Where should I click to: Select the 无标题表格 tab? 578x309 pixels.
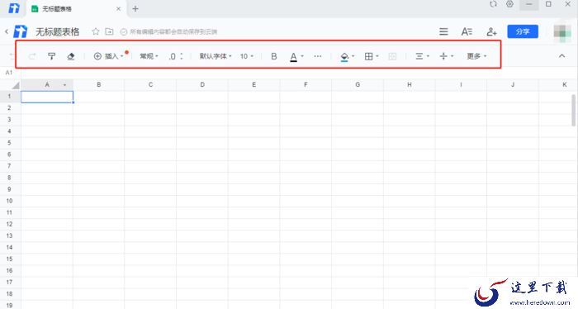(76, 8)
